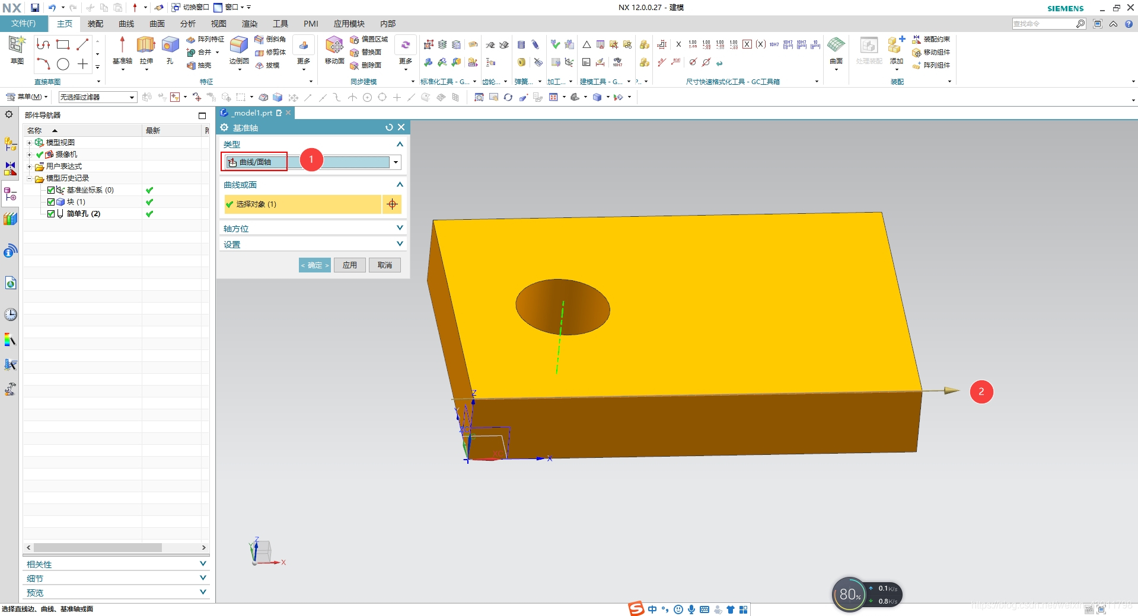Open the 曲面 surface tool
The image size is (1138, 616).
[836, 50]
